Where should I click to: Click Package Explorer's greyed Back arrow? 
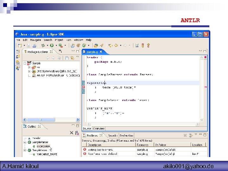(47, 58)
